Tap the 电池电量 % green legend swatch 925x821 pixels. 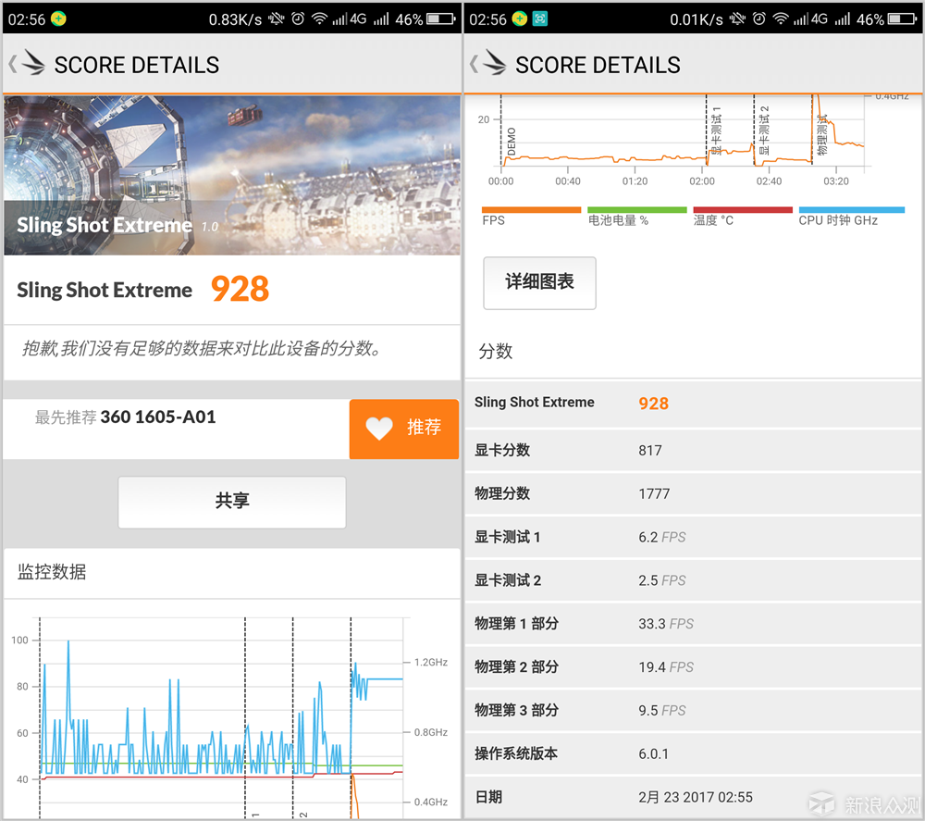pos(637,209)
